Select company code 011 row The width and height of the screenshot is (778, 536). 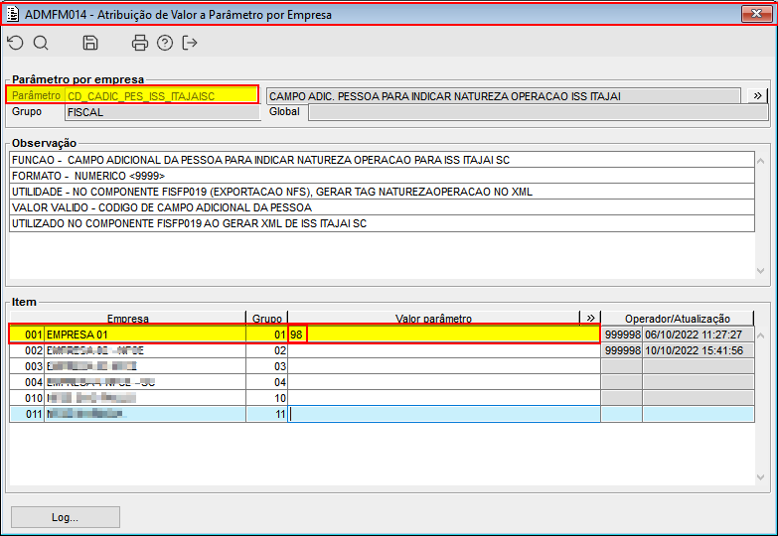click(x=27, y=414)
